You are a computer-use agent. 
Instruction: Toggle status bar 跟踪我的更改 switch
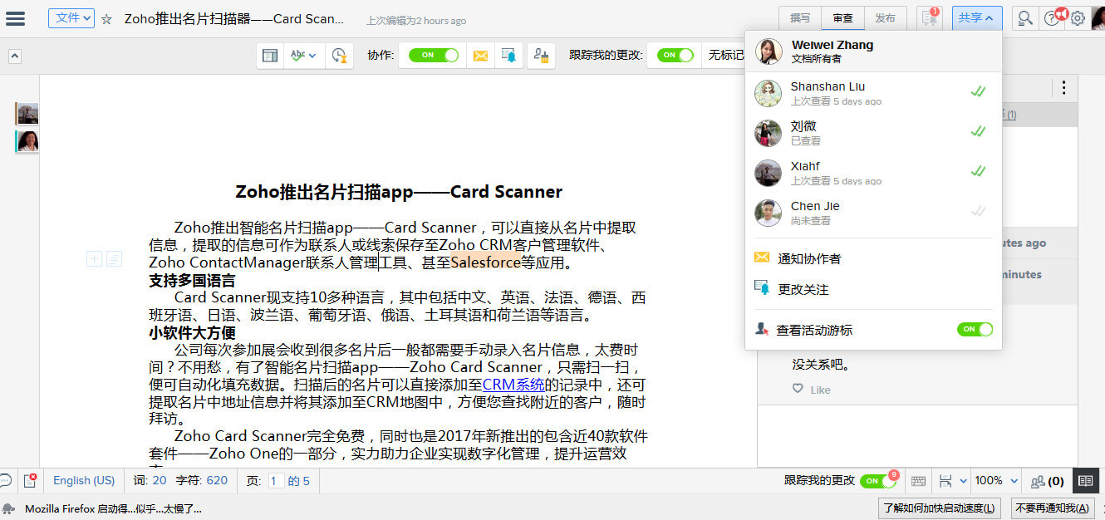tap(879, 480)
